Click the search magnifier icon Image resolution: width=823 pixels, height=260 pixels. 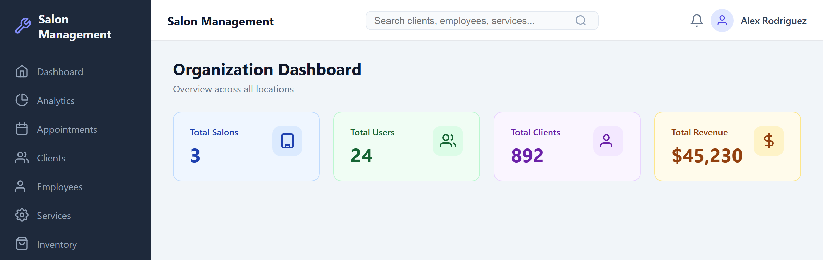click(x=581, y=21)
